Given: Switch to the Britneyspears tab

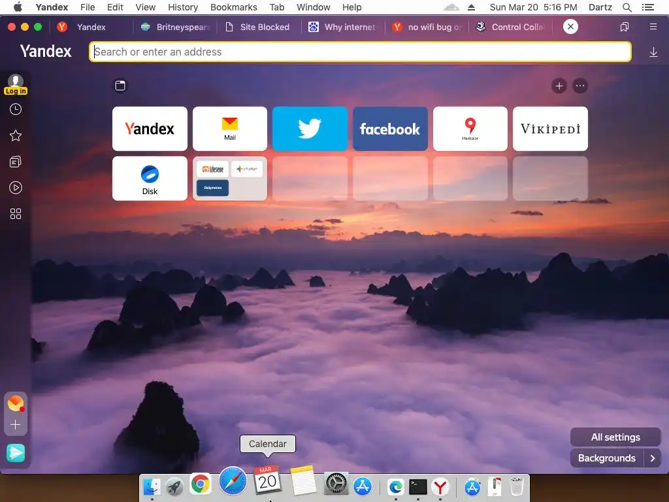Looking at the screenshot, I should coord(176,27).
